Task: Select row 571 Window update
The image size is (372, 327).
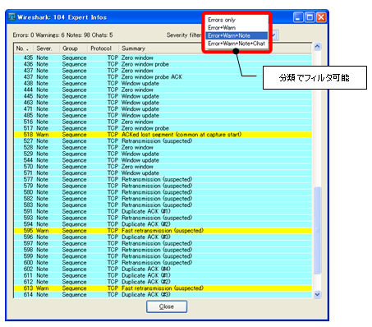Action: click(163, 173)
